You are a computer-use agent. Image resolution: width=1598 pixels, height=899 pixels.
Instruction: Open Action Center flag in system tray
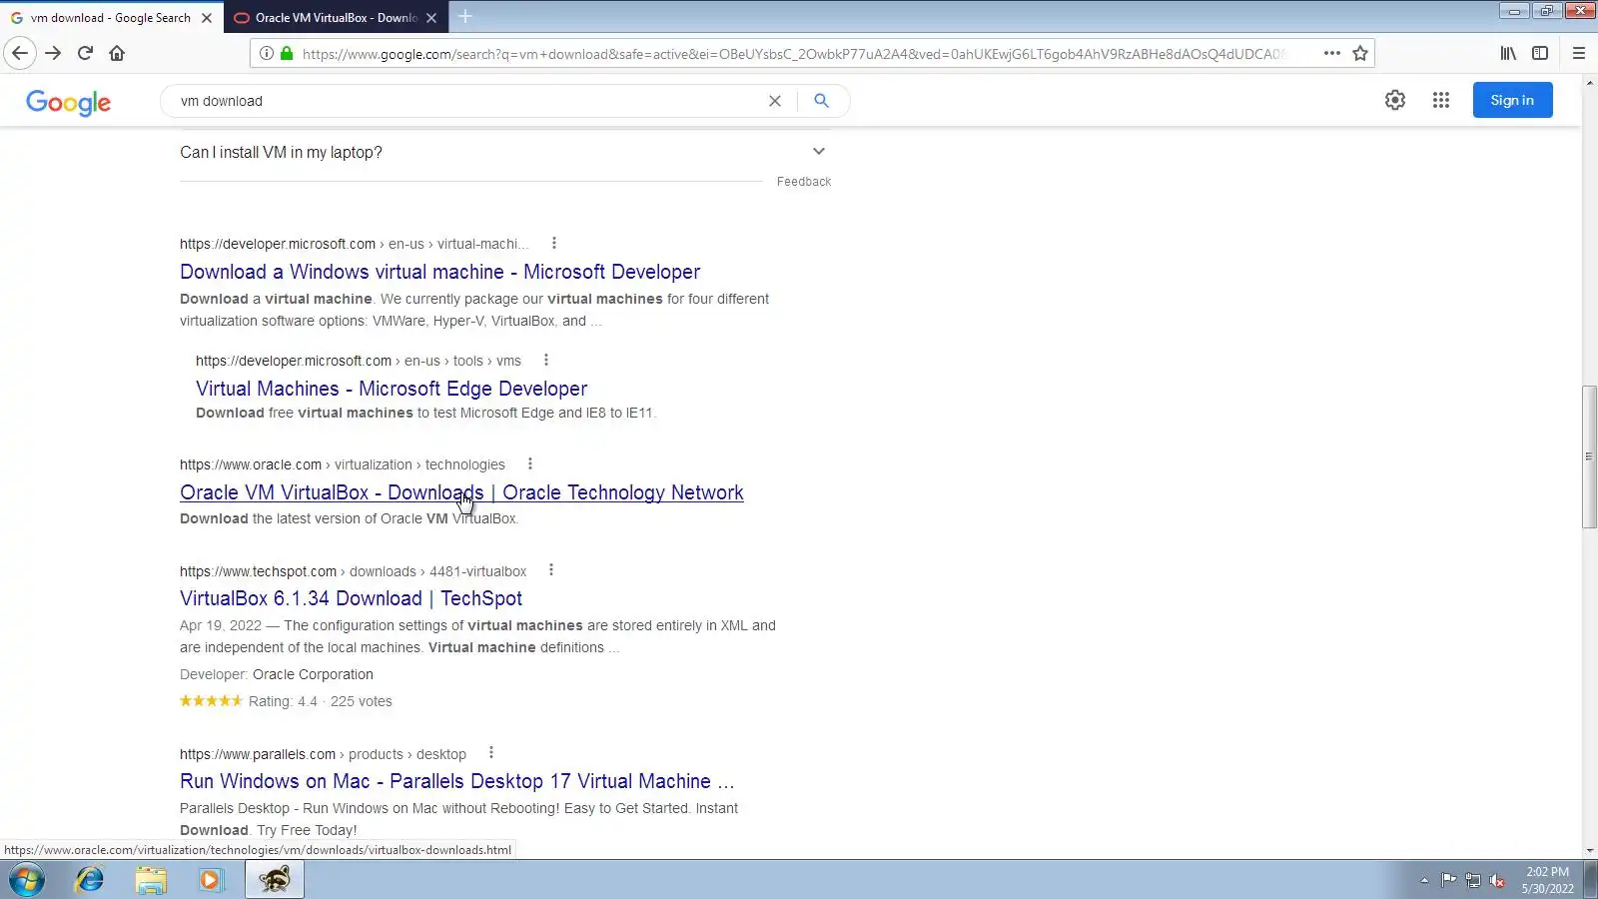tap(1448, 880)
